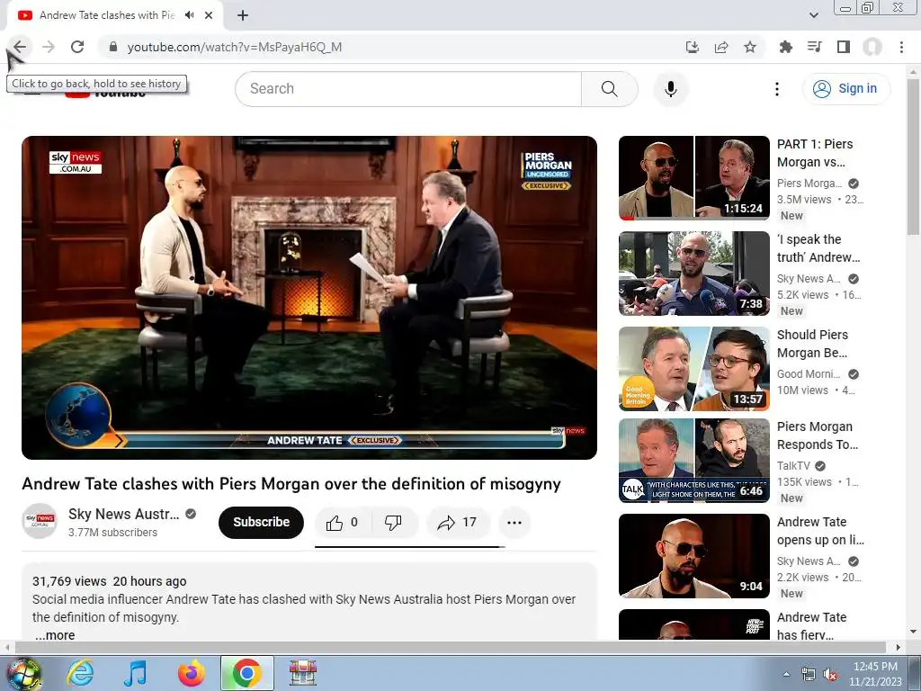This screenshot has height=691, width=921.
Task: Open 'Andrew Tate has fiery...' title link
Action: point(812,625)
